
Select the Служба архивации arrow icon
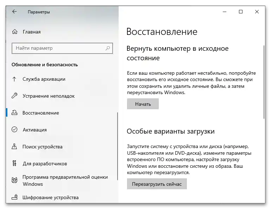point(14,79)
